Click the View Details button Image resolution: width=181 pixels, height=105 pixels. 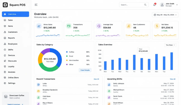pos(85,70)
